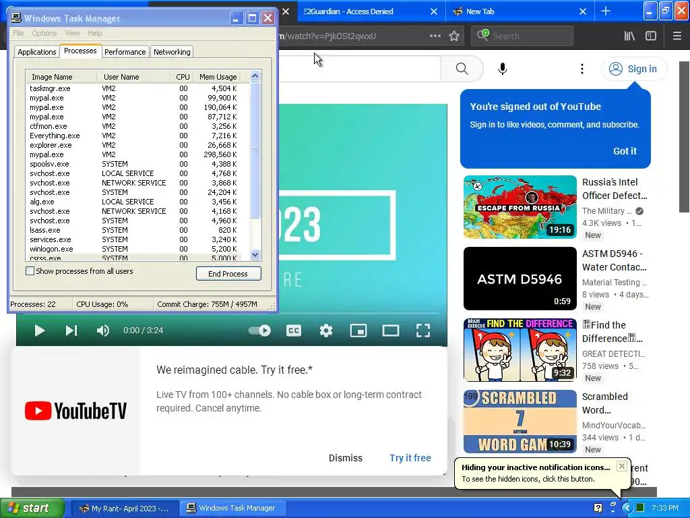Open Task Manager Options menu

coord(44,33)
